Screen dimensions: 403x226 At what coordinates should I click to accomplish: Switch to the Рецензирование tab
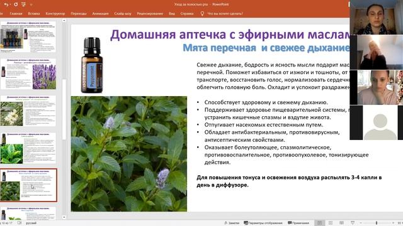[x=150, y=14]
